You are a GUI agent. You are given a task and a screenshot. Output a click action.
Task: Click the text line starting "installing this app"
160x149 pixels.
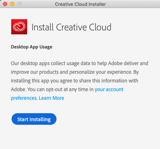point(75,81)
